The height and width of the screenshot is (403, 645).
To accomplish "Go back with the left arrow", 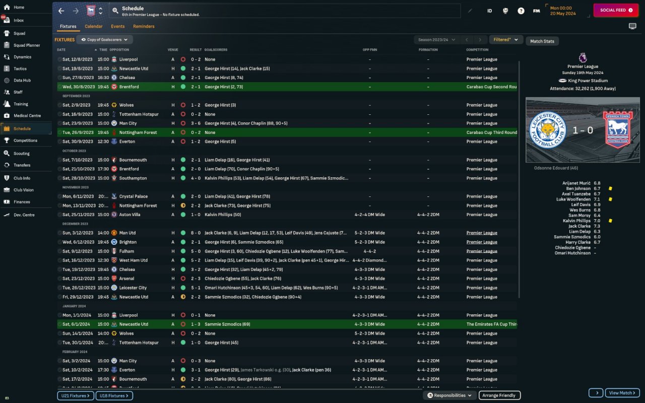I will pyautogui.click(x=61, y=11).
